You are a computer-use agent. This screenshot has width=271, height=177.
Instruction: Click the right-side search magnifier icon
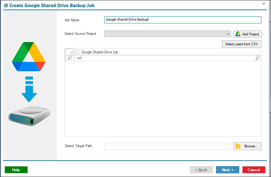point(258,58)
